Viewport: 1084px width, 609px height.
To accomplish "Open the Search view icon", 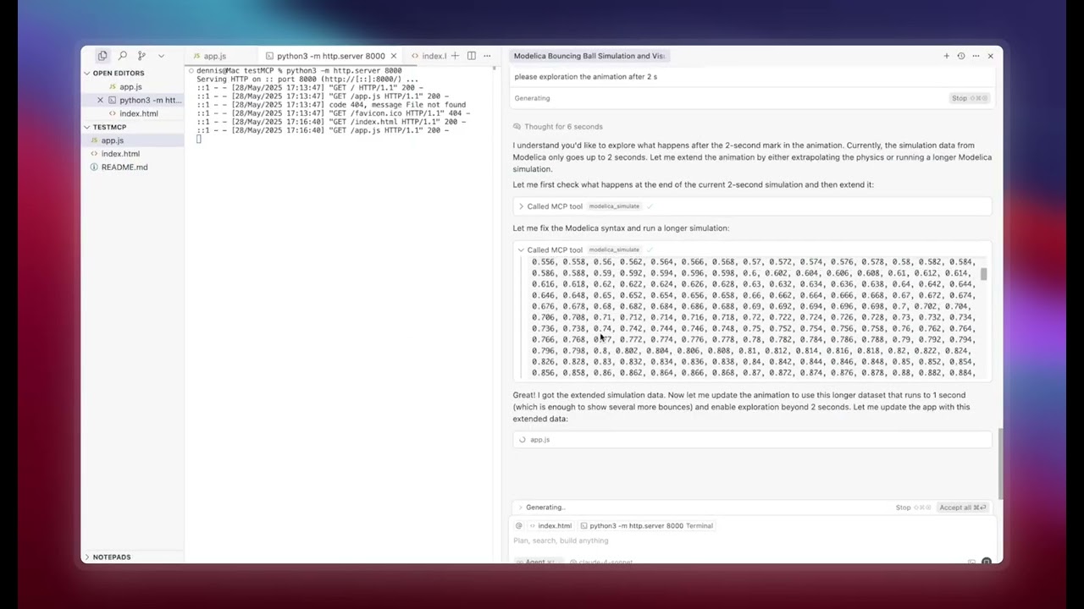I will click(x=122, y=56).
